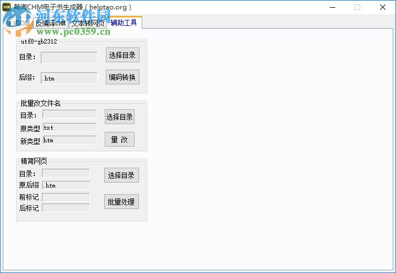396x273 pixels.
Task: Focus the 目录 field in utf8-gb2312 group
Action: click(69, 57)
